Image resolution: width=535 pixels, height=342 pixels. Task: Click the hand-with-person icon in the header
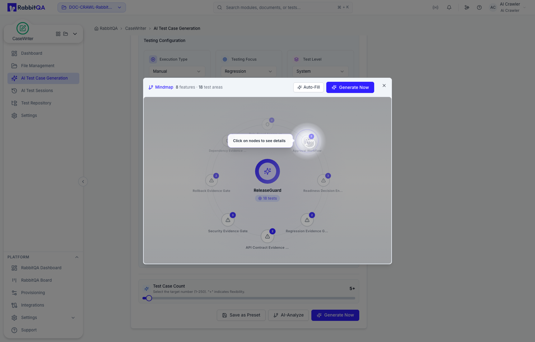coord(467,7)
